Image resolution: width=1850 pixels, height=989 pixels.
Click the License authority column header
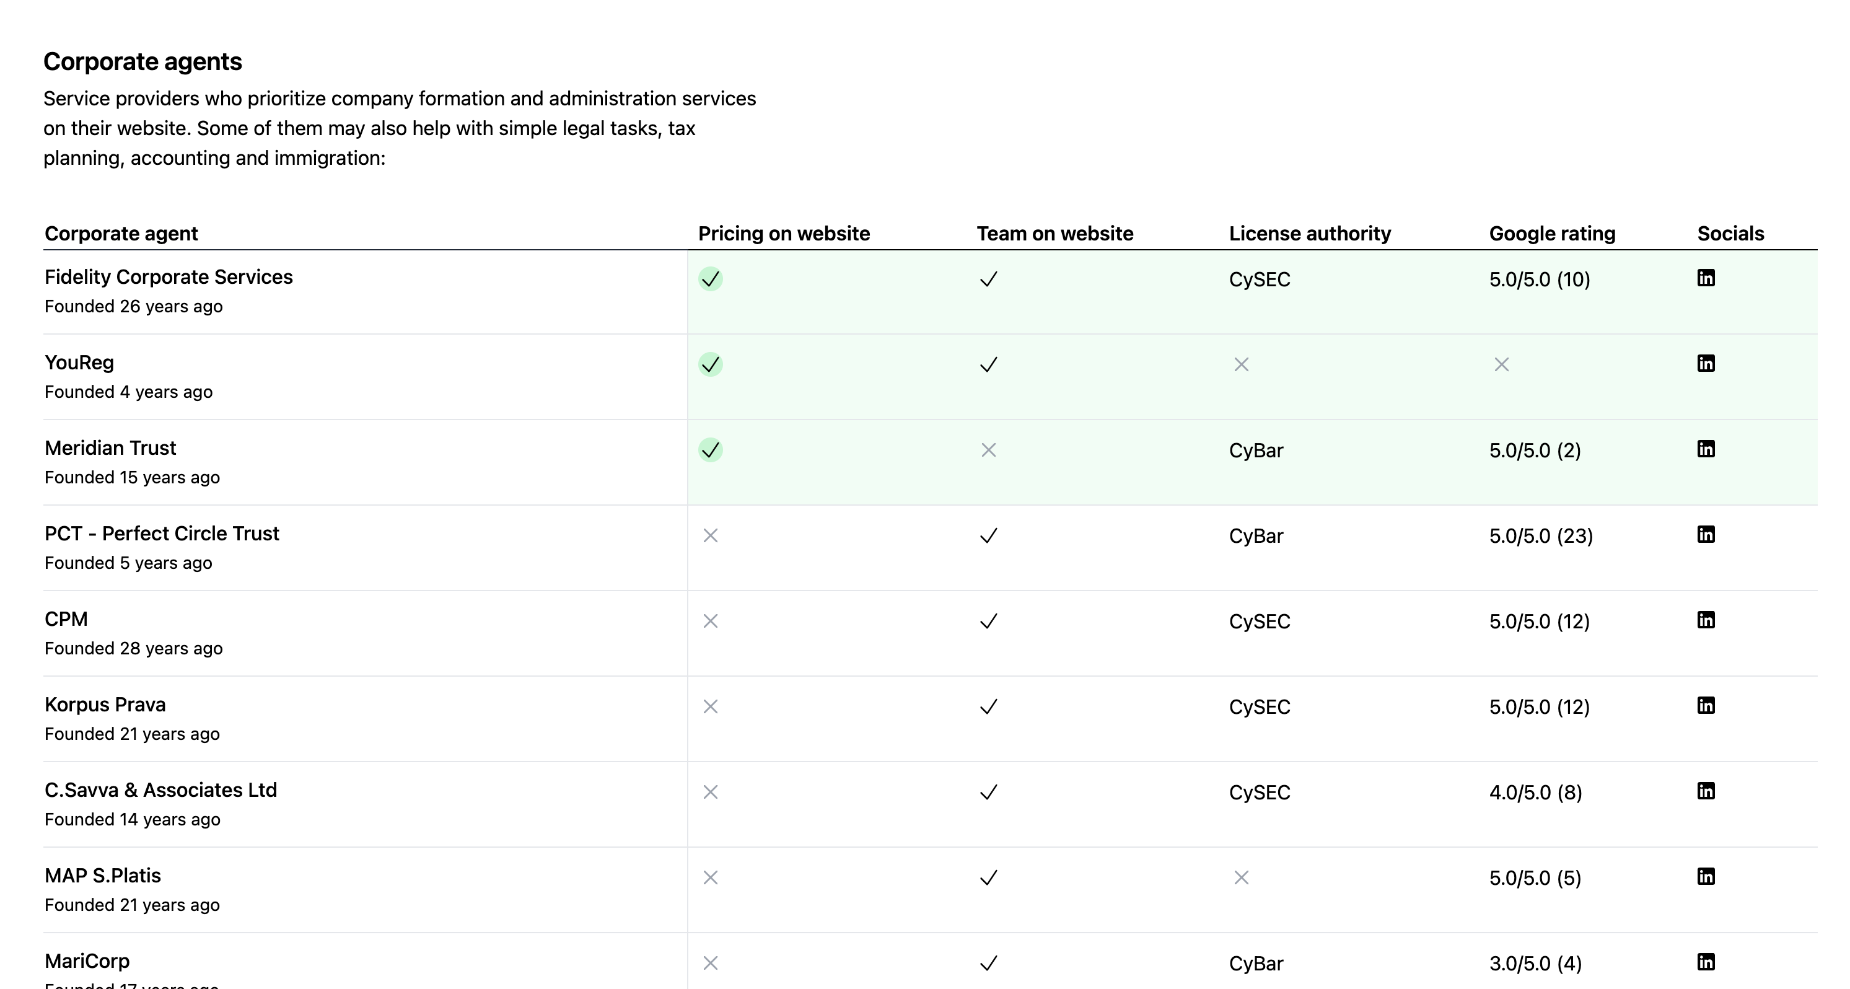pos(1309,234)
